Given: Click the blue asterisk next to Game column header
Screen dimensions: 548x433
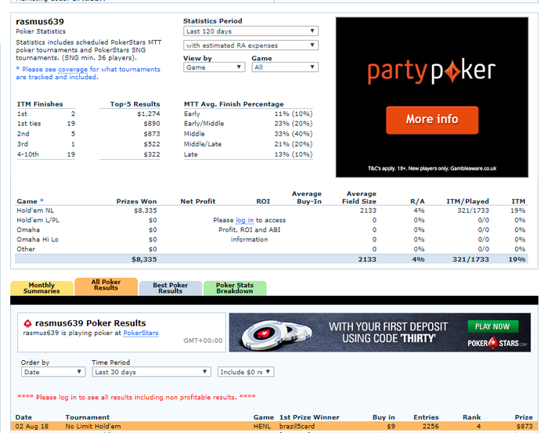Looking at the screenshot, I should click(x=41, y=200).
